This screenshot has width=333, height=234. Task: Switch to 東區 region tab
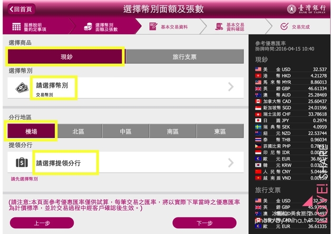(x=220, y=131)
